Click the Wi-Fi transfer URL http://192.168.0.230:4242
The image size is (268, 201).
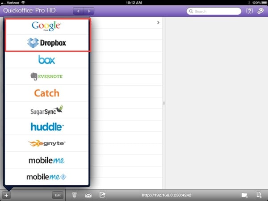167,195
